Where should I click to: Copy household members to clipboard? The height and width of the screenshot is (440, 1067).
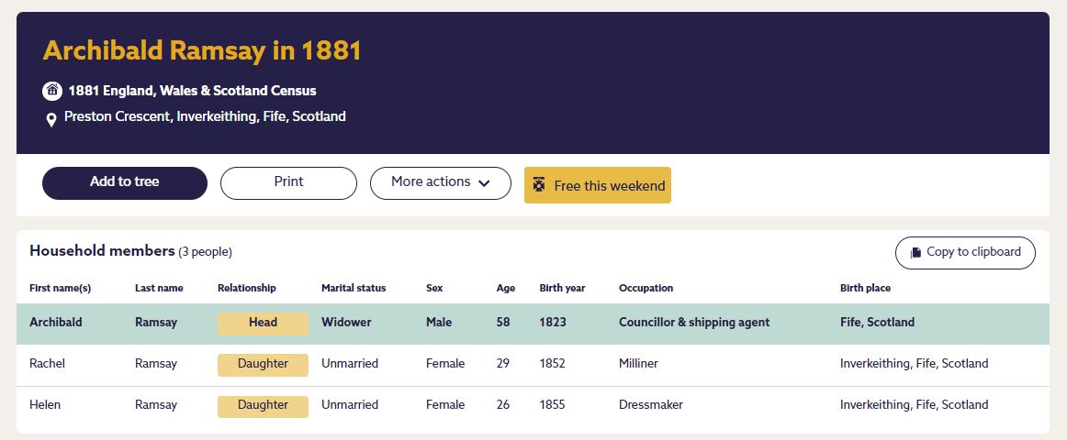(965, 252)
